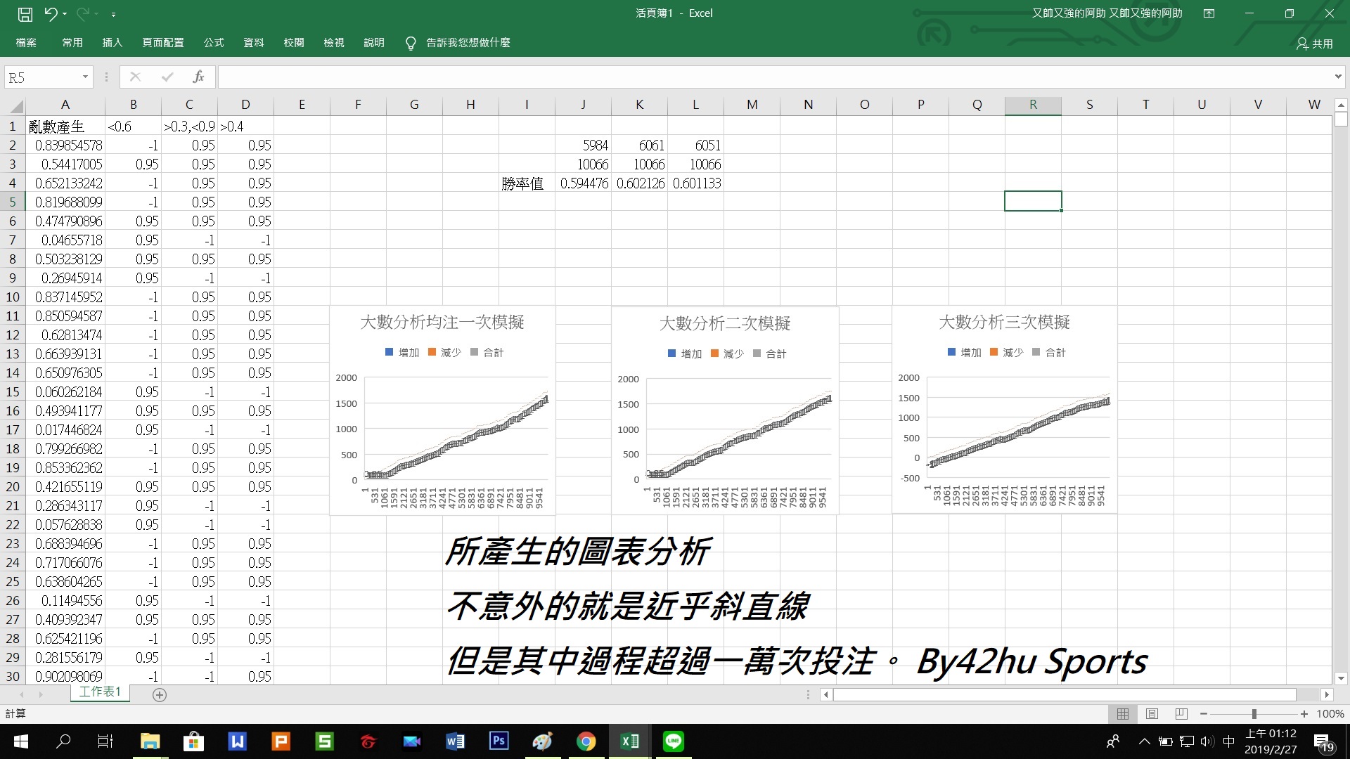Click the Undo arrow icon
This screenshot has width=1350, height=759.
50,13
